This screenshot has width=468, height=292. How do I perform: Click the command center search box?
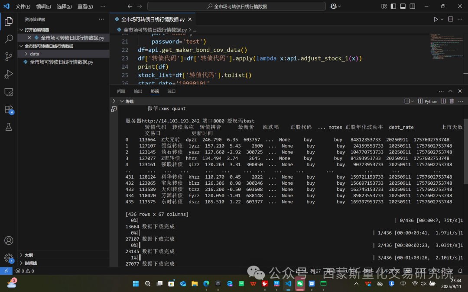coord(237,6)
